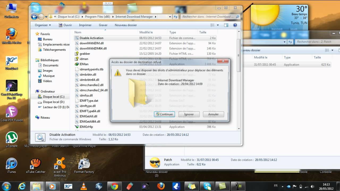340x191 pixels.
Task: Open Documents library
Action: click(50, 65)
